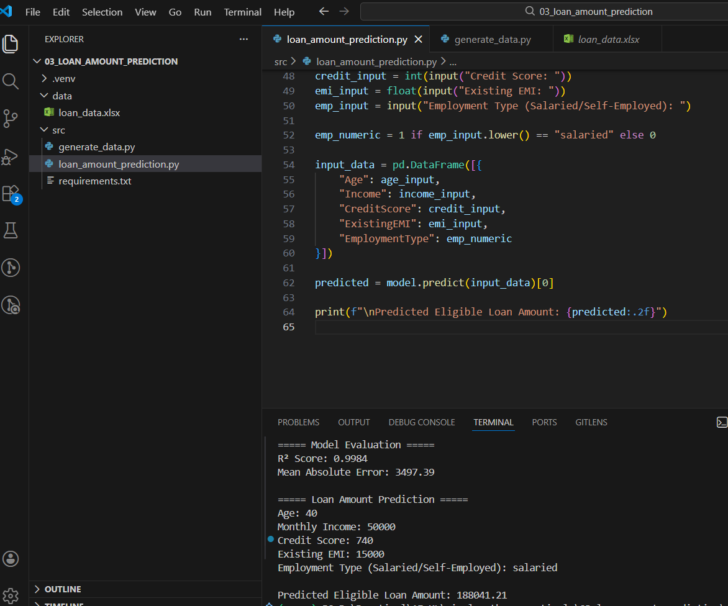This screenshot has height=606, width=728.
Task: Click the navigate back arrow
Action: coord(323,12)
